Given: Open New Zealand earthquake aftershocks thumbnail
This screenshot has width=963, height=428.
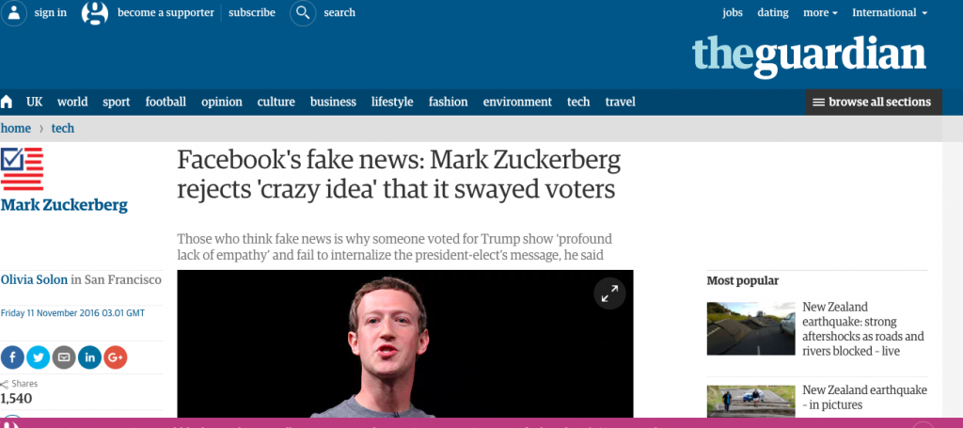Looking at the screenshot, I should (750, 328).
